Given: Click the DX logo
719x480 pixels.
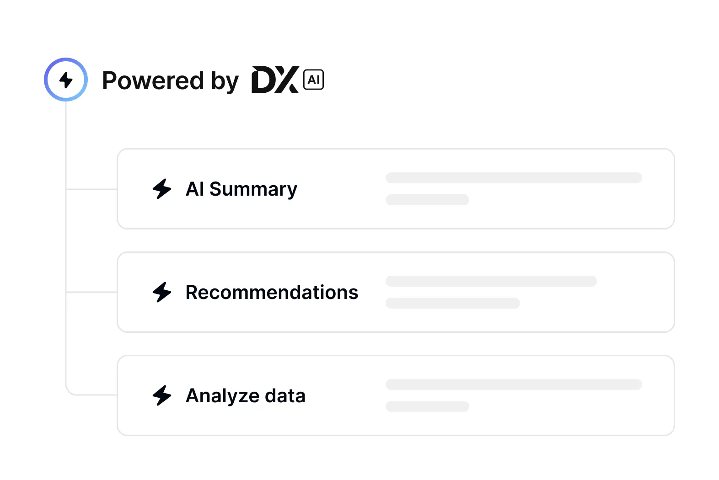Looking at the screenshot, I should pos(275,80).
